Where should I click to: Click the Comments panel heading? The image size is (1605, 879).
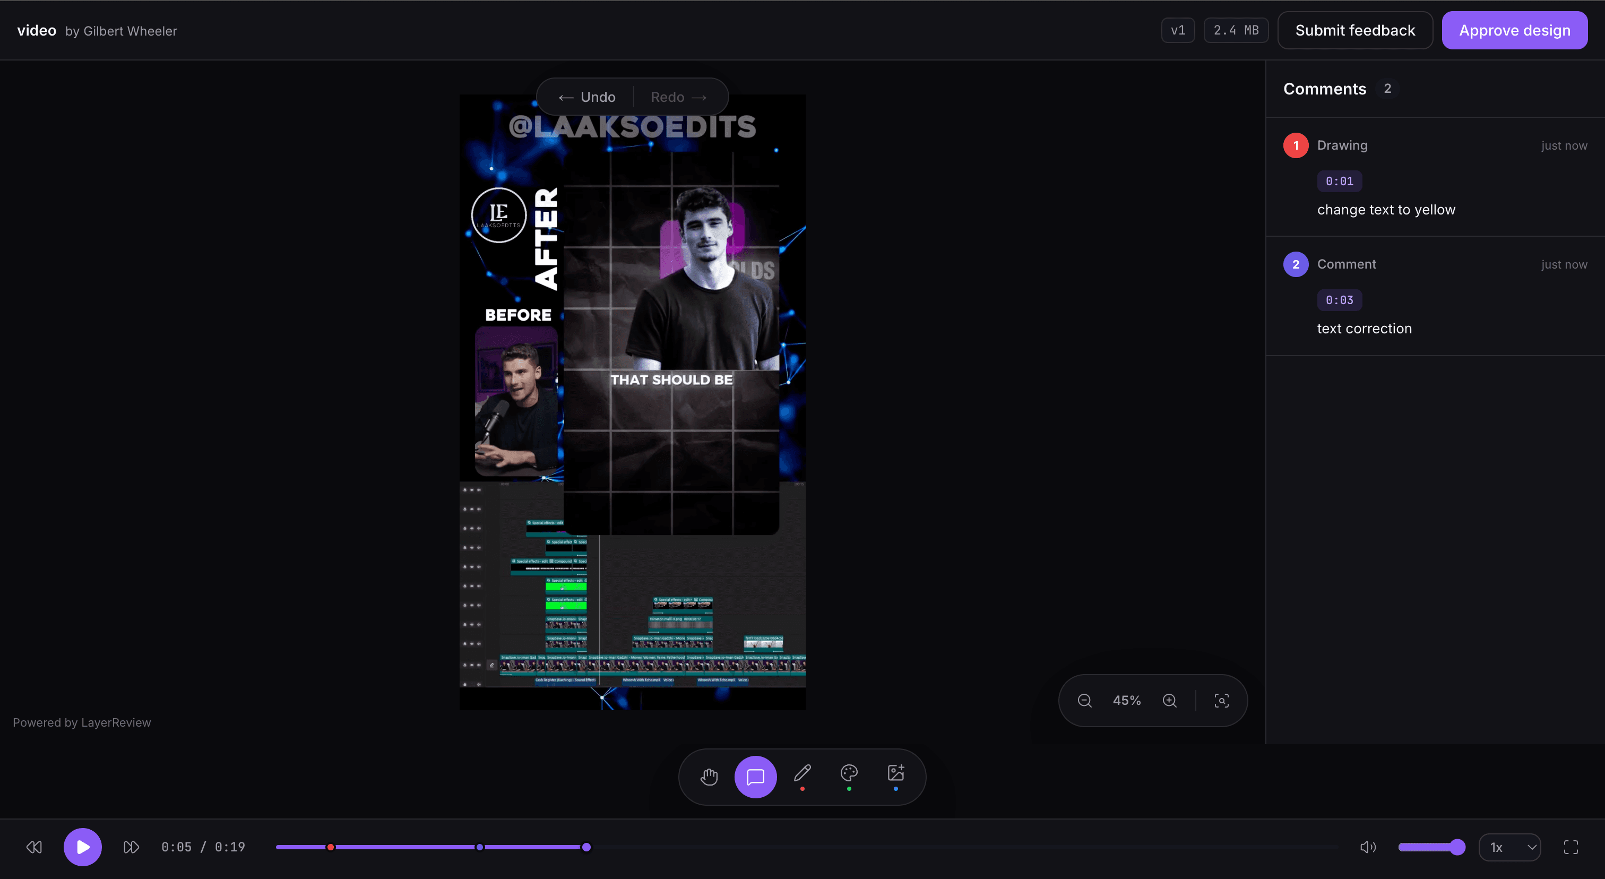1324,89
